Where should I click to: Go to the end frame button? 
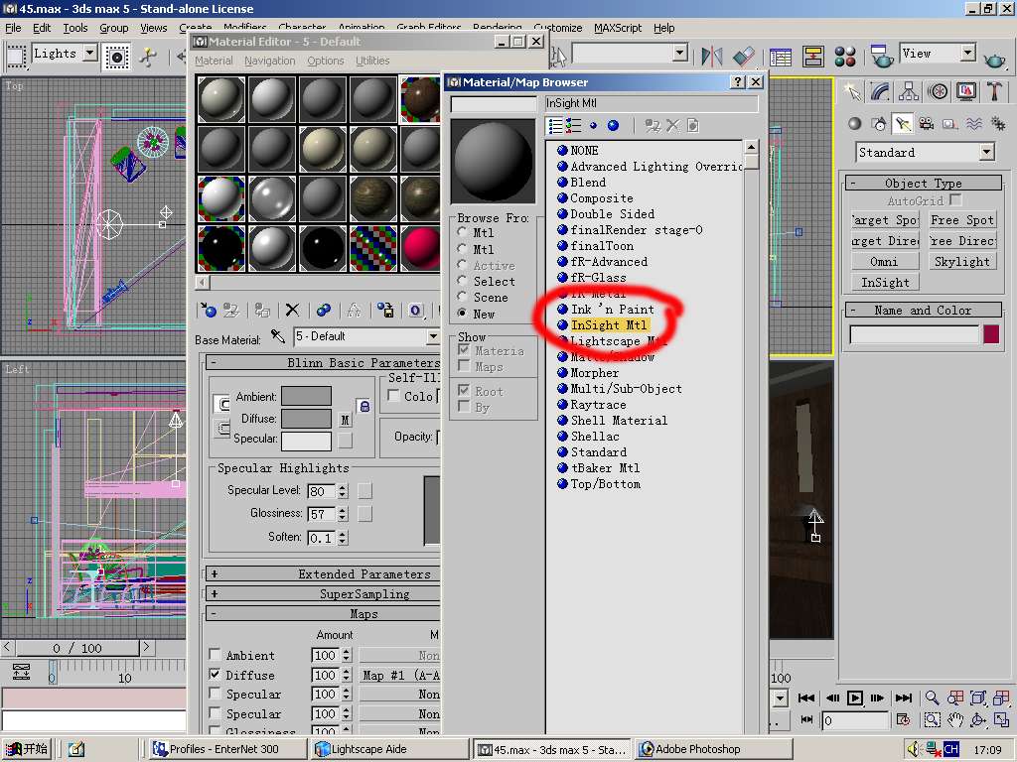coord(904,698)
